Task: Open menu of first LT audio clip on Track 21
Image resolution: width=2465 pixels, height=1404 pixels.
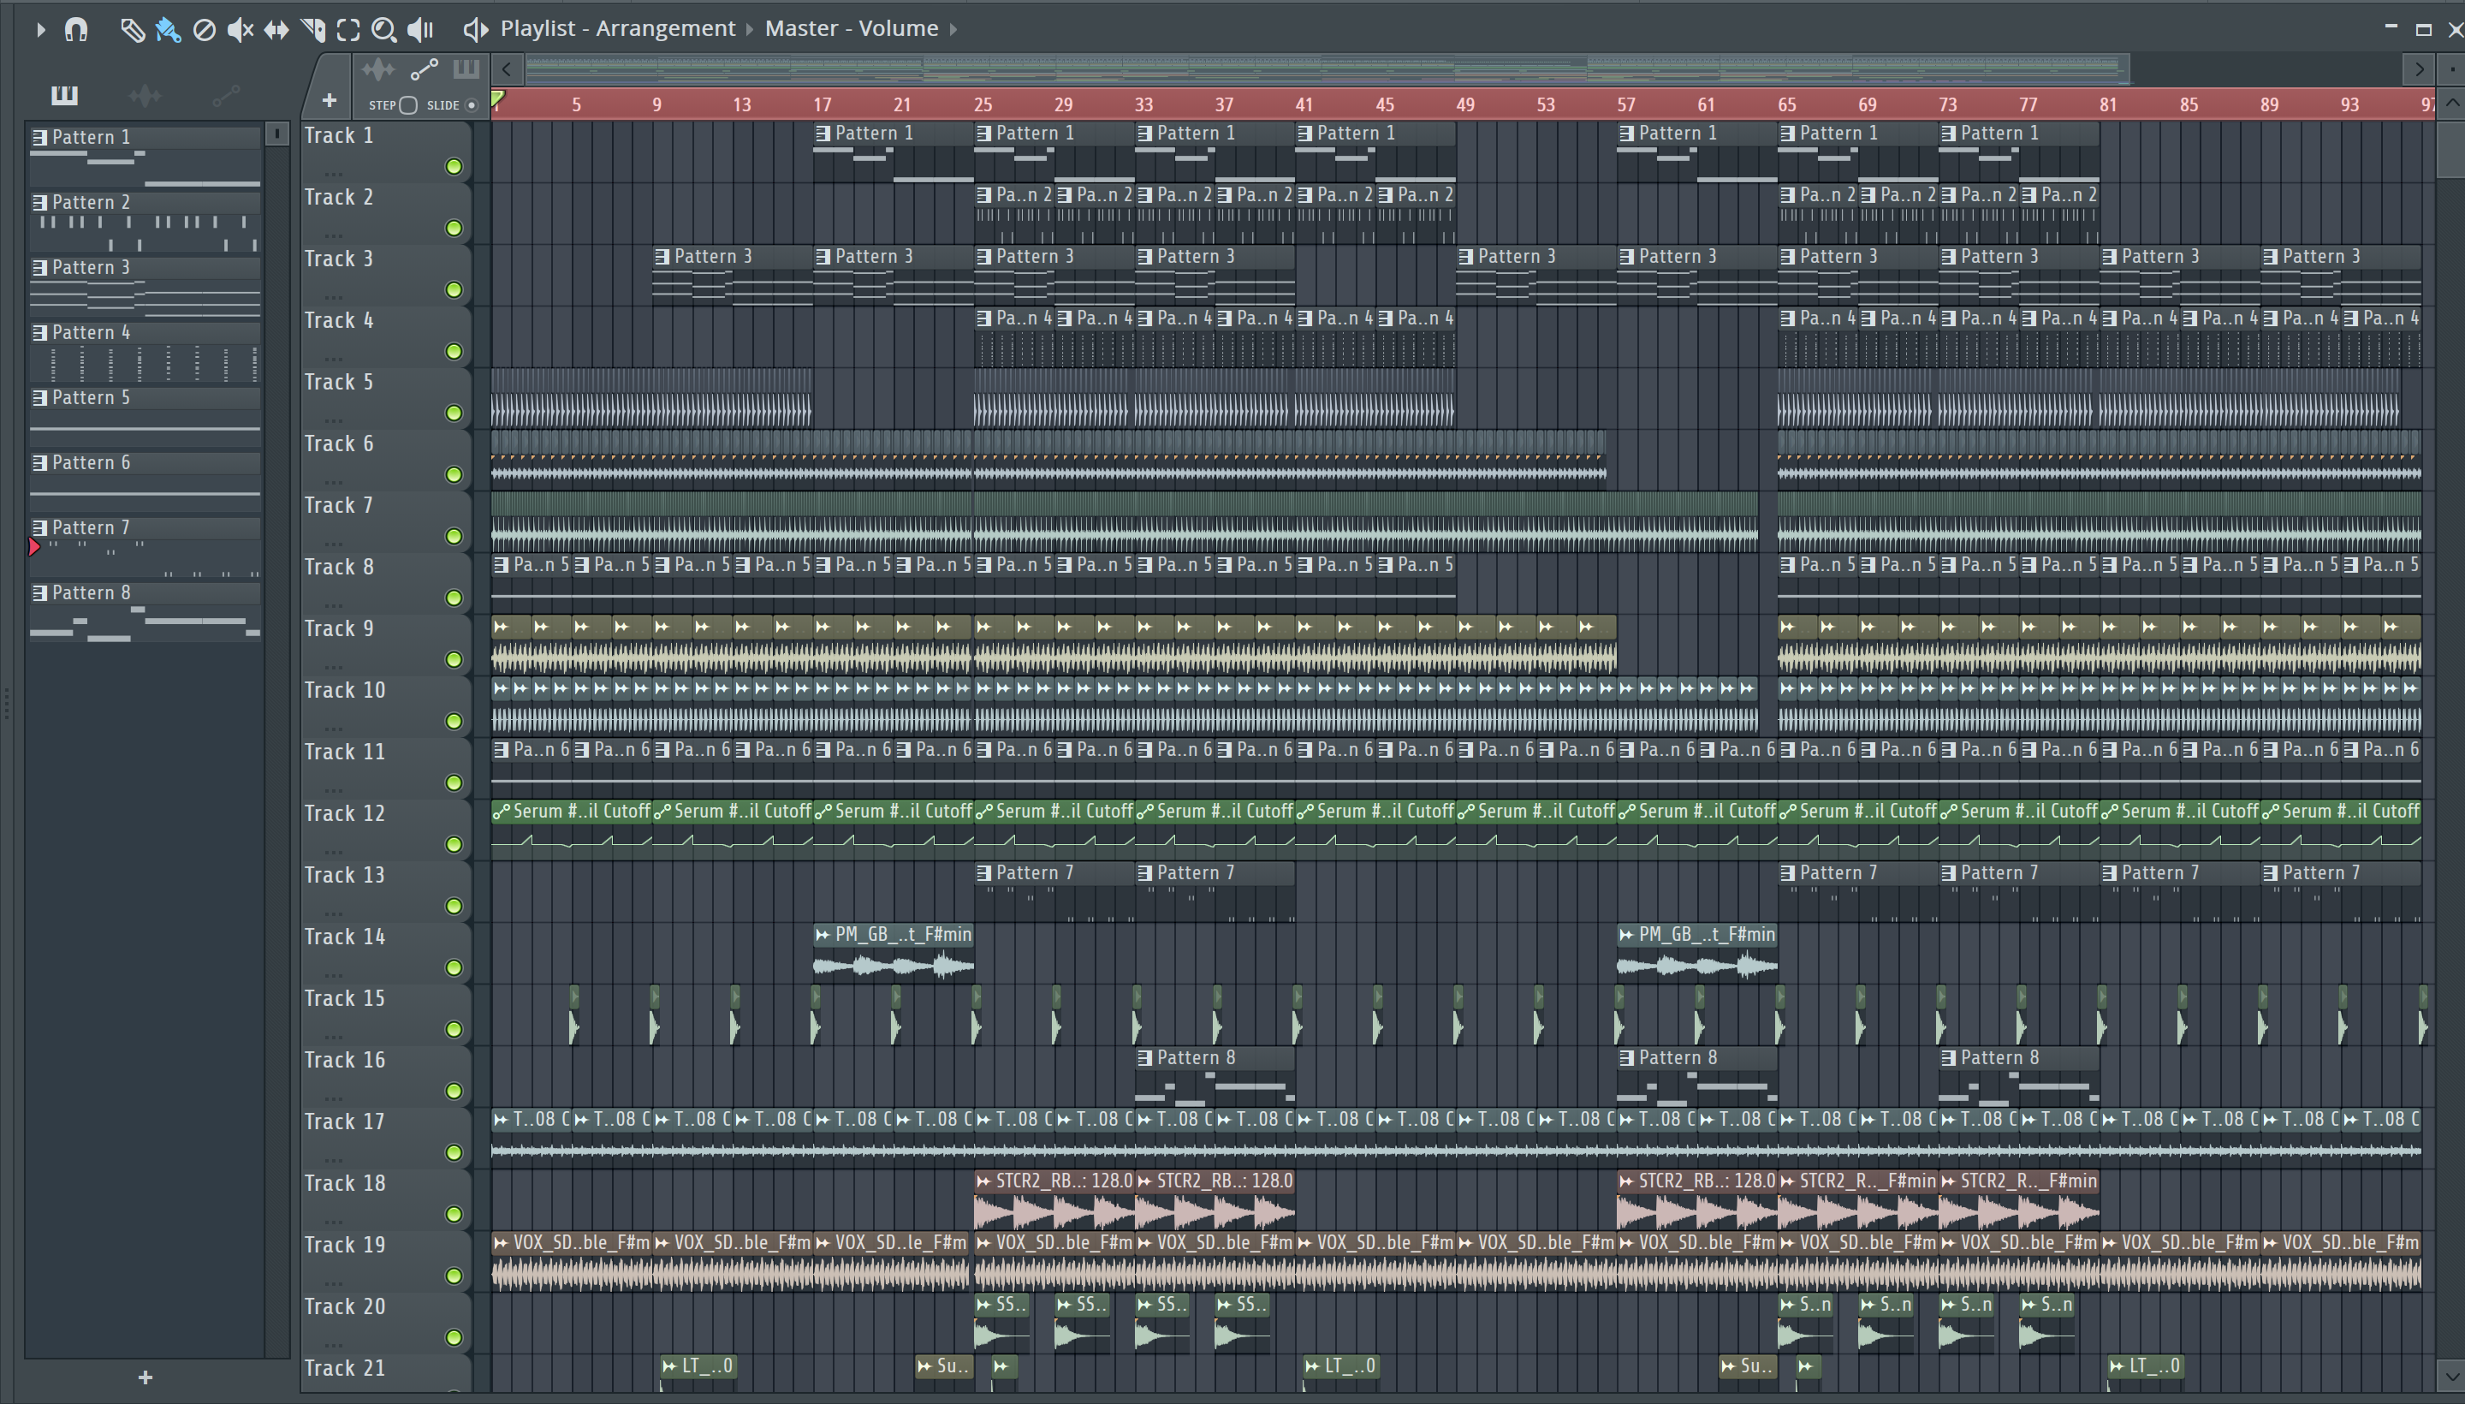Action: tap(669, 1366)
